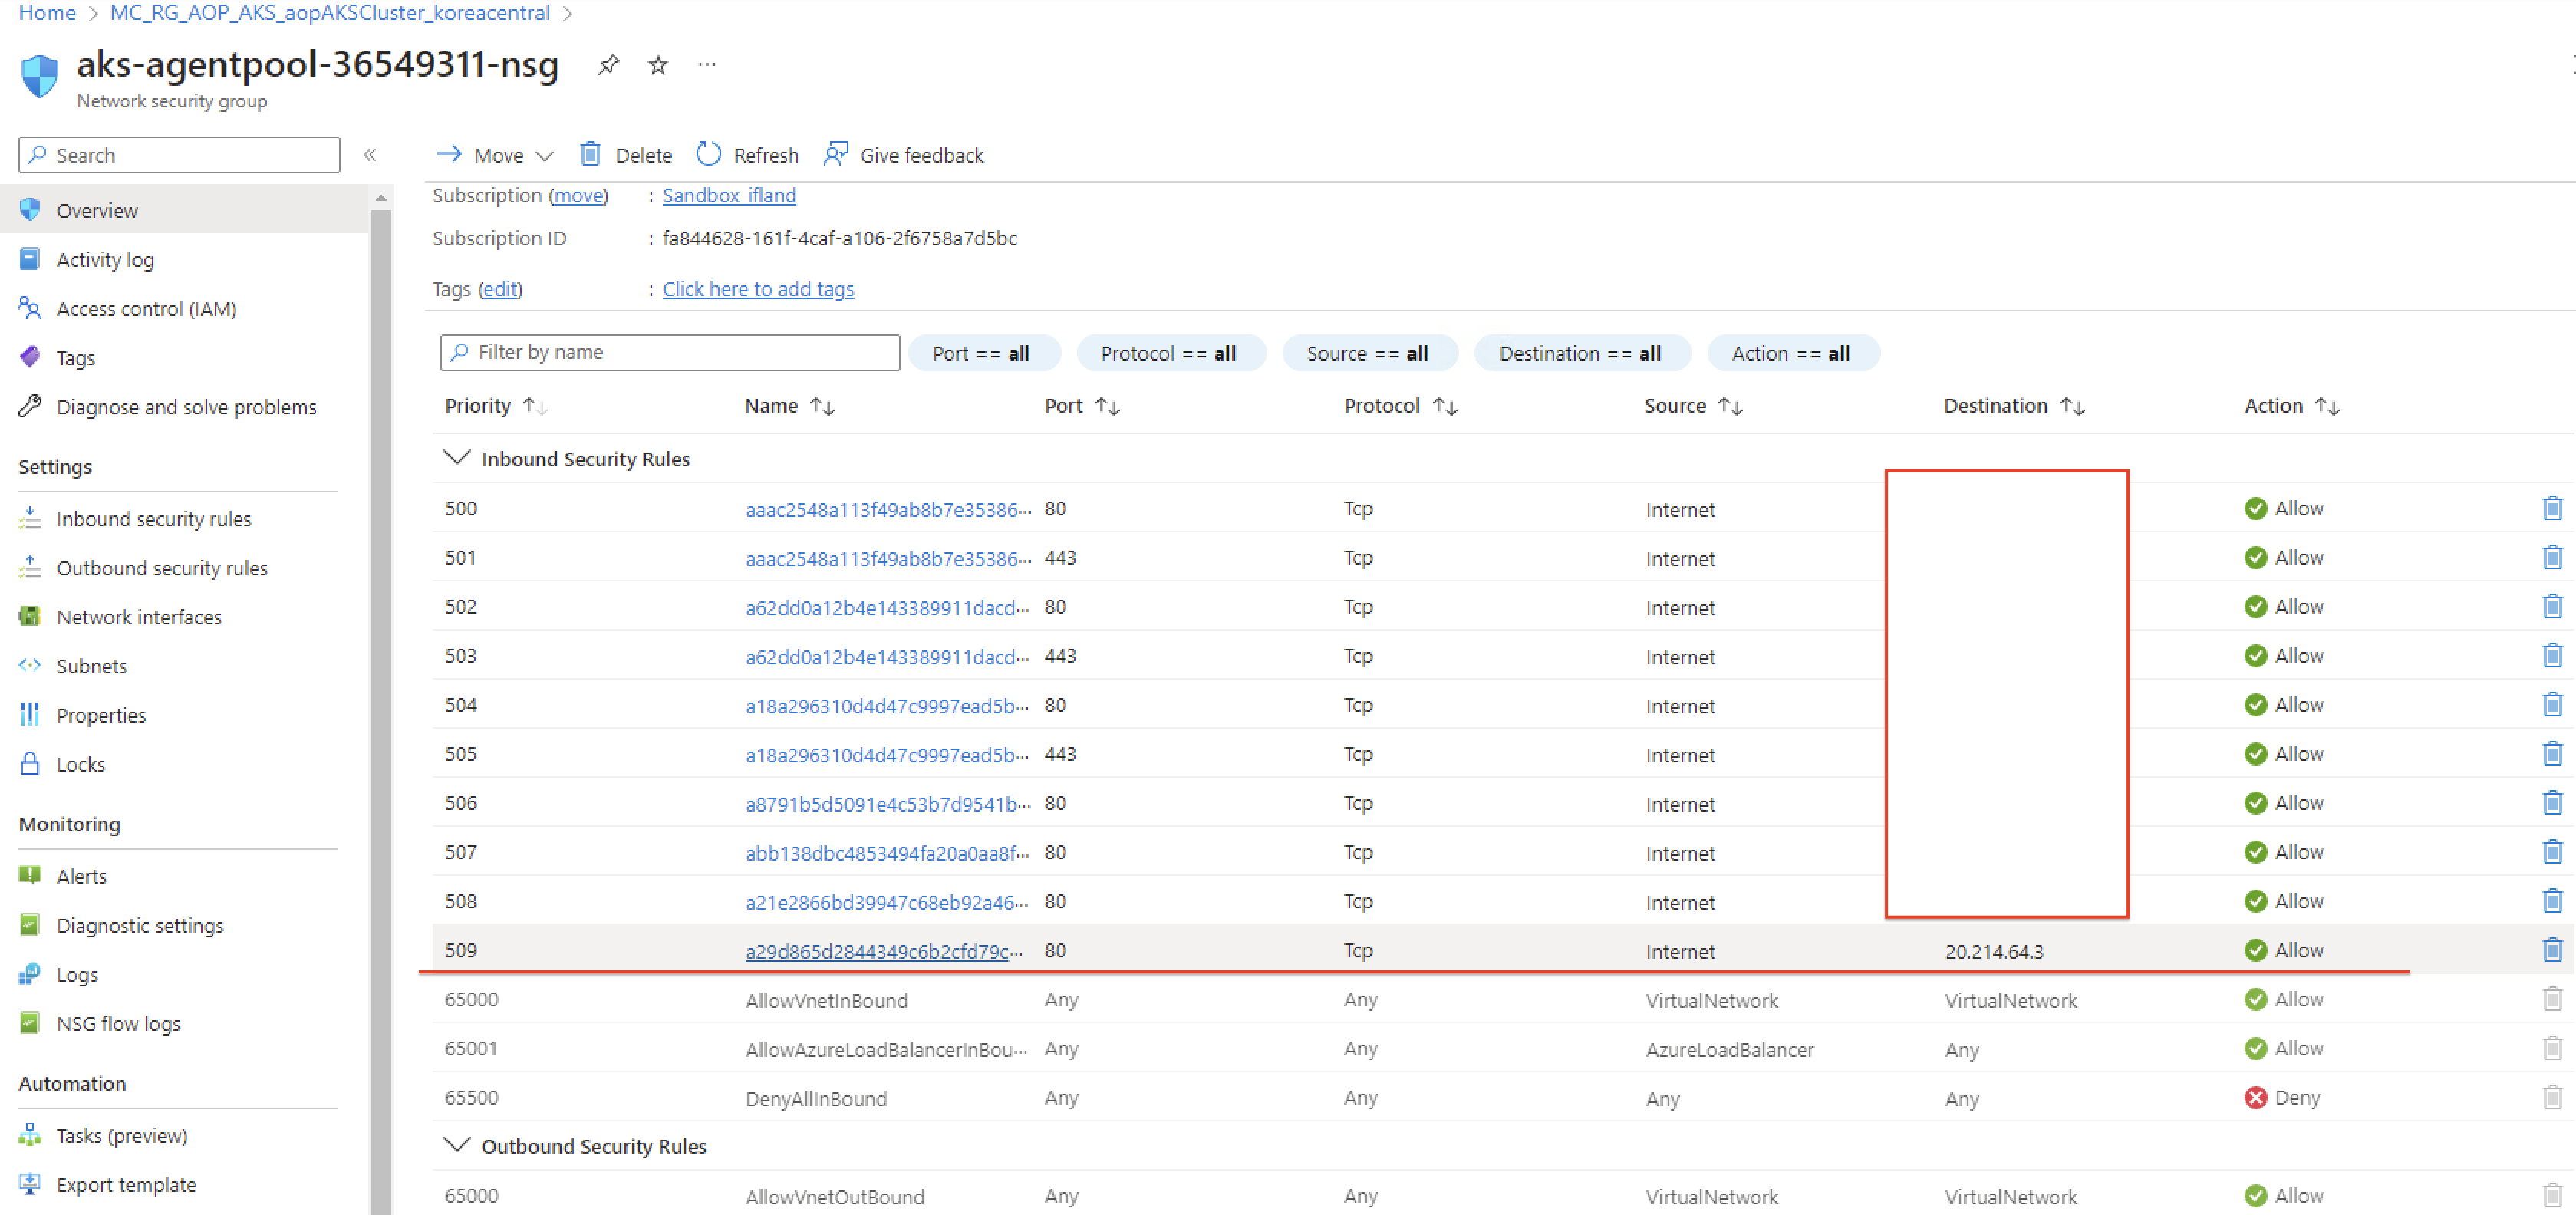Delete inbound rule with priority 500

pos(2552,509)
